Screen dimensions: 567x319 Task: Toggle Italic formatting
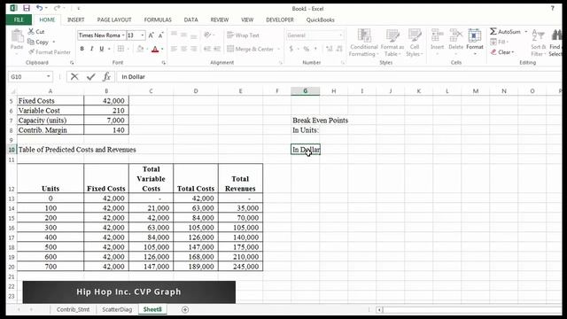tap(92, 49)
